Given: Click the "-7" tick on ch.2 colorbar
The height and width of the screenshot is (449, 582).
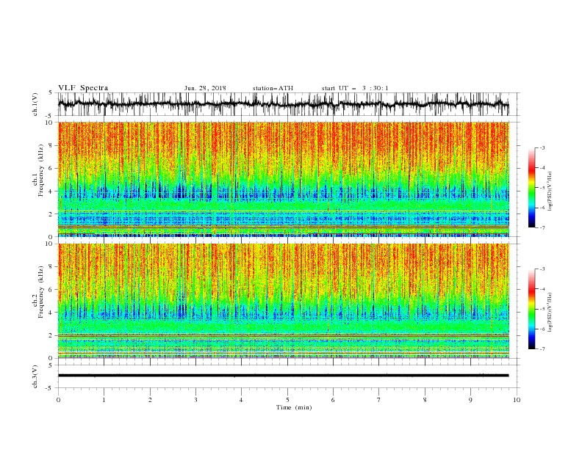Looking at the screenshot, I should pyautogui.click(x=542, y=349).
